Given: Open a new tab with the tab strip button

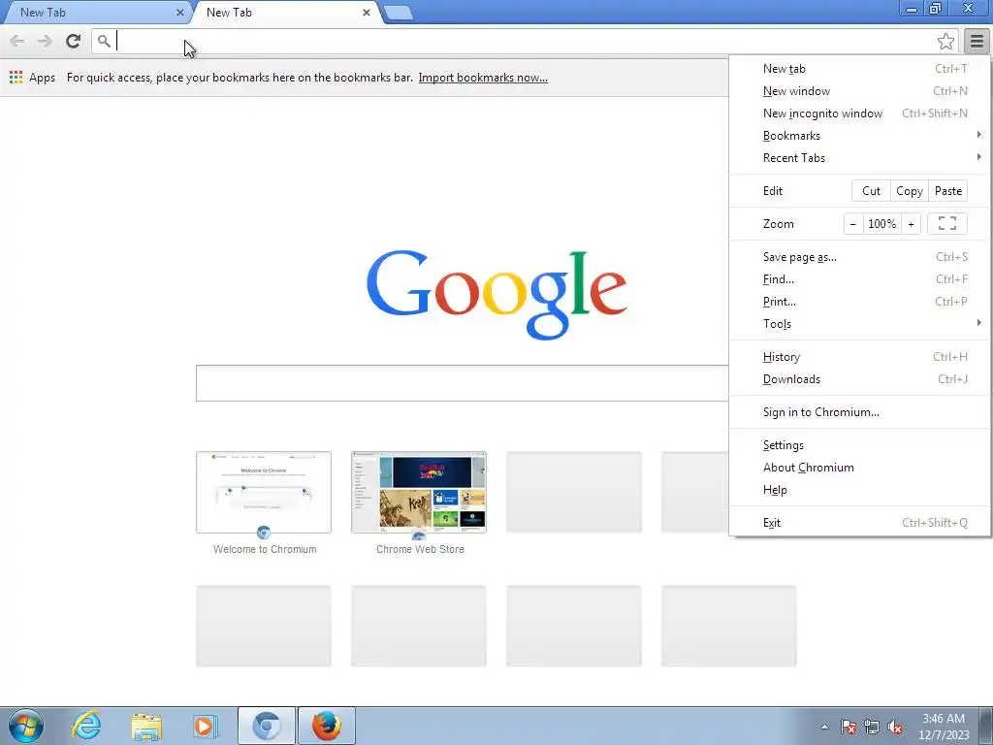Looking at the screenshot, I should tap(399, 13).
